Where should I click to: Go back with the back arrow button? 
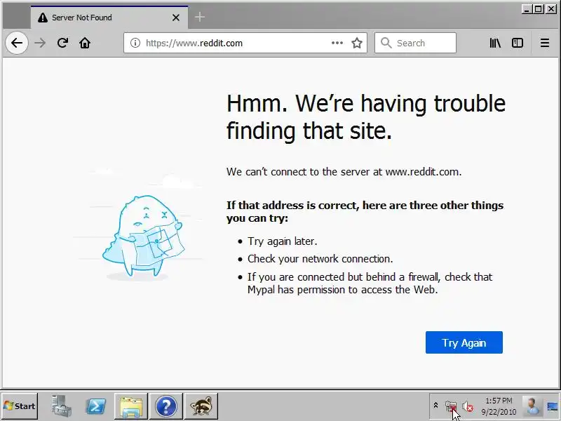(17, 43)
